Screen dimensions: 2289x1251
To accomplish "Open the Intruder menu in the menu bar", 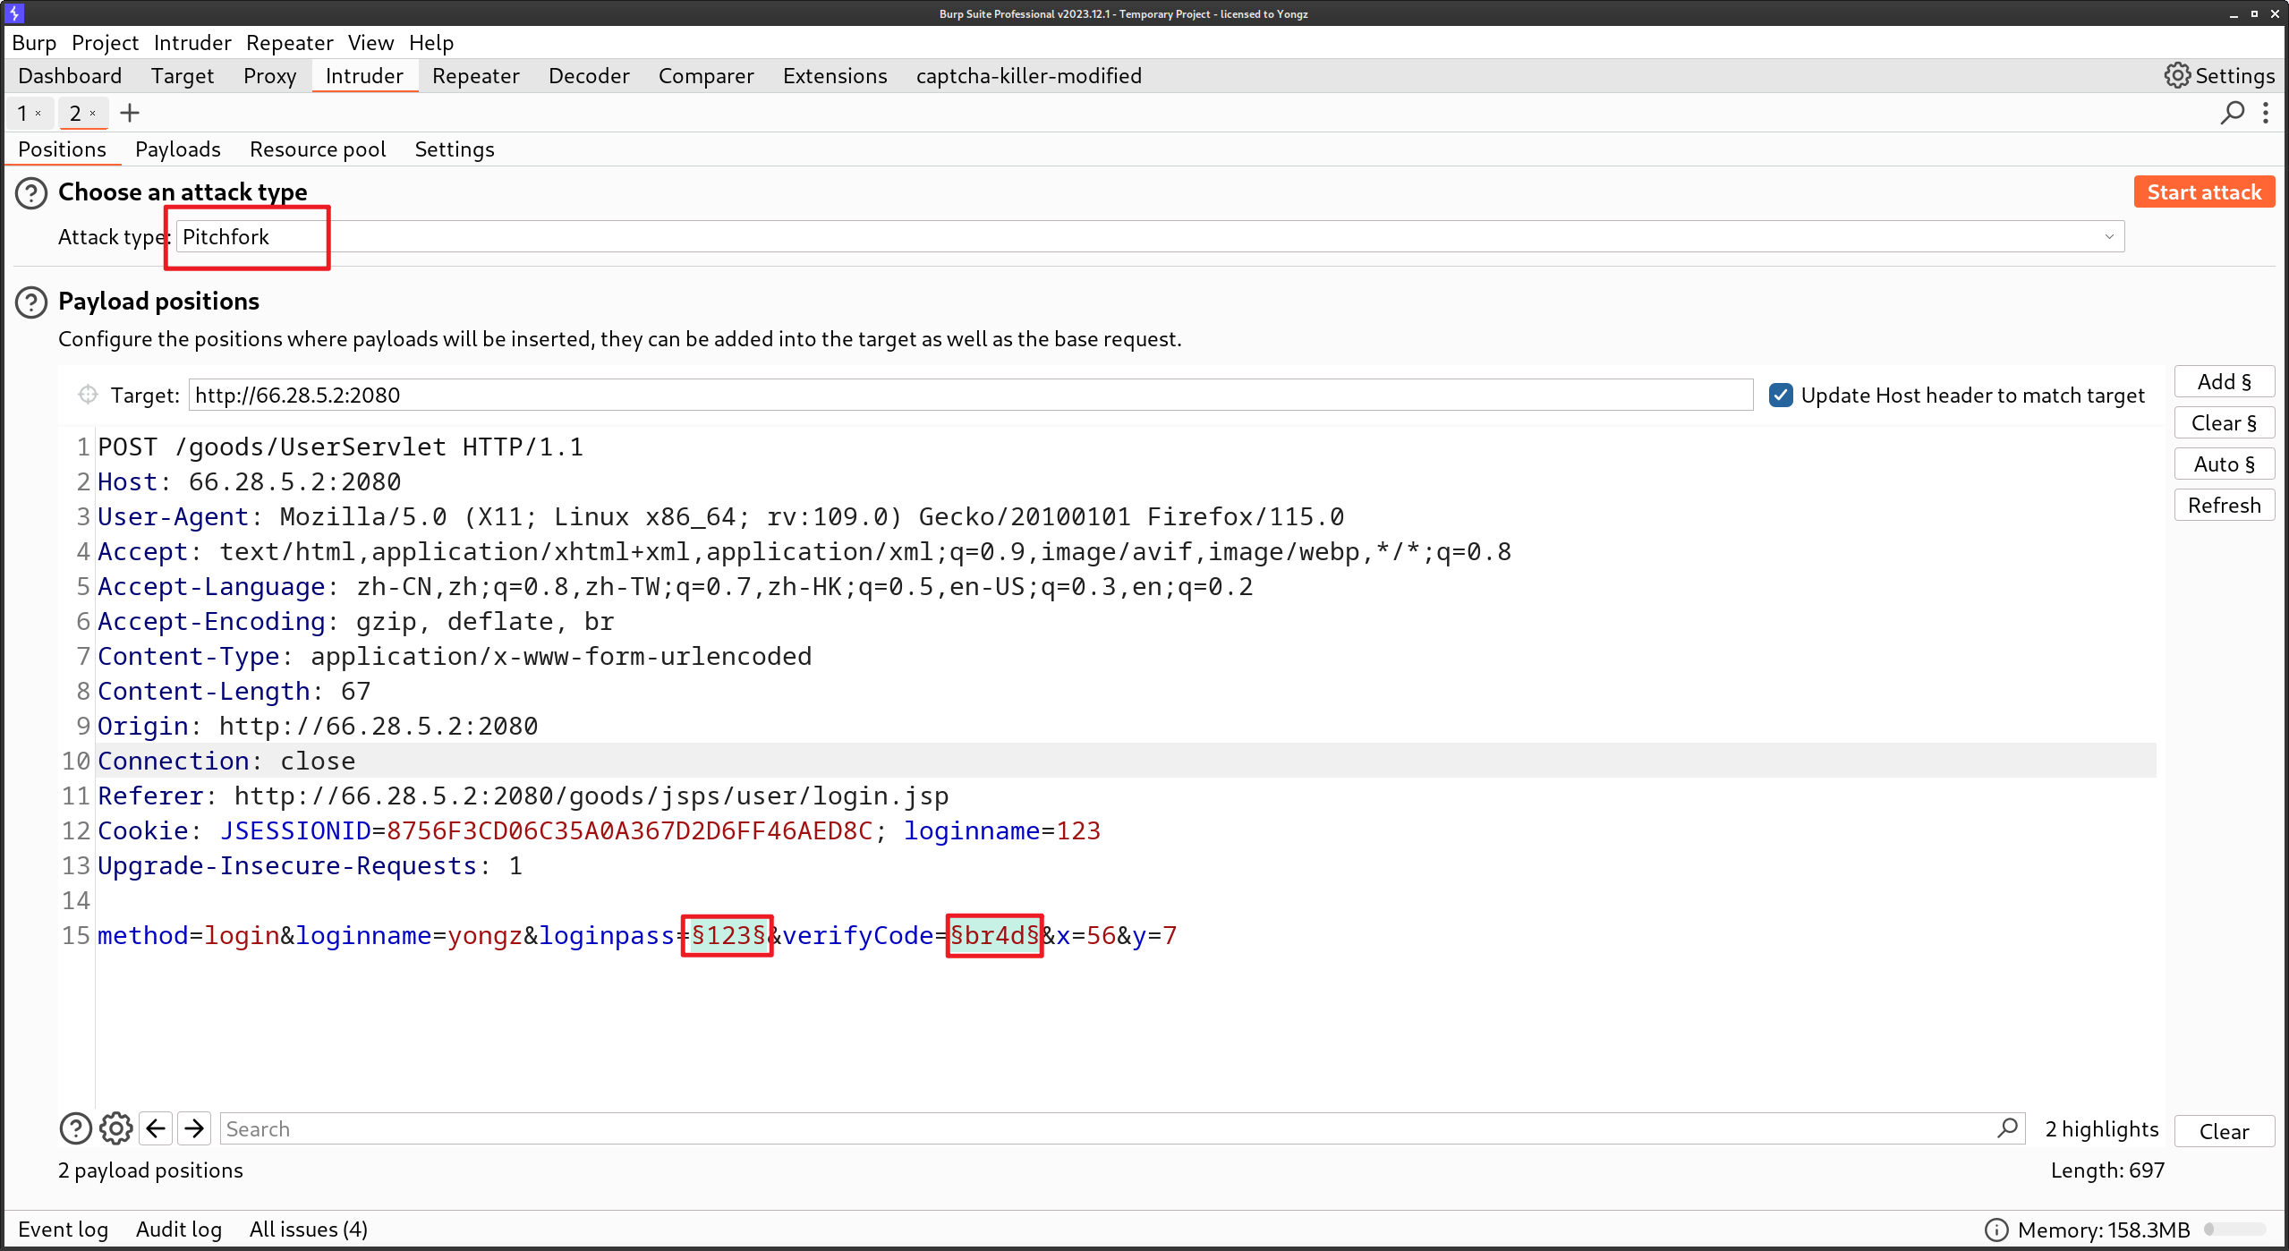I will coord(192,43).
